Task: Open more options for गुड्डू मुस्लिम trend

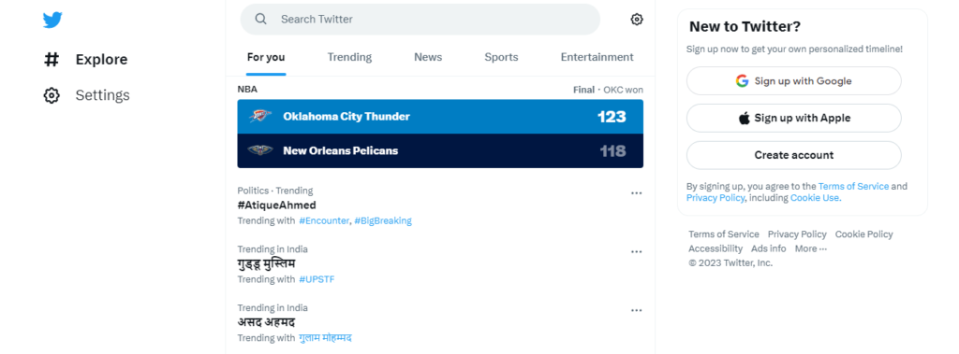Action: pyautogui.click(x=637, y=251)
